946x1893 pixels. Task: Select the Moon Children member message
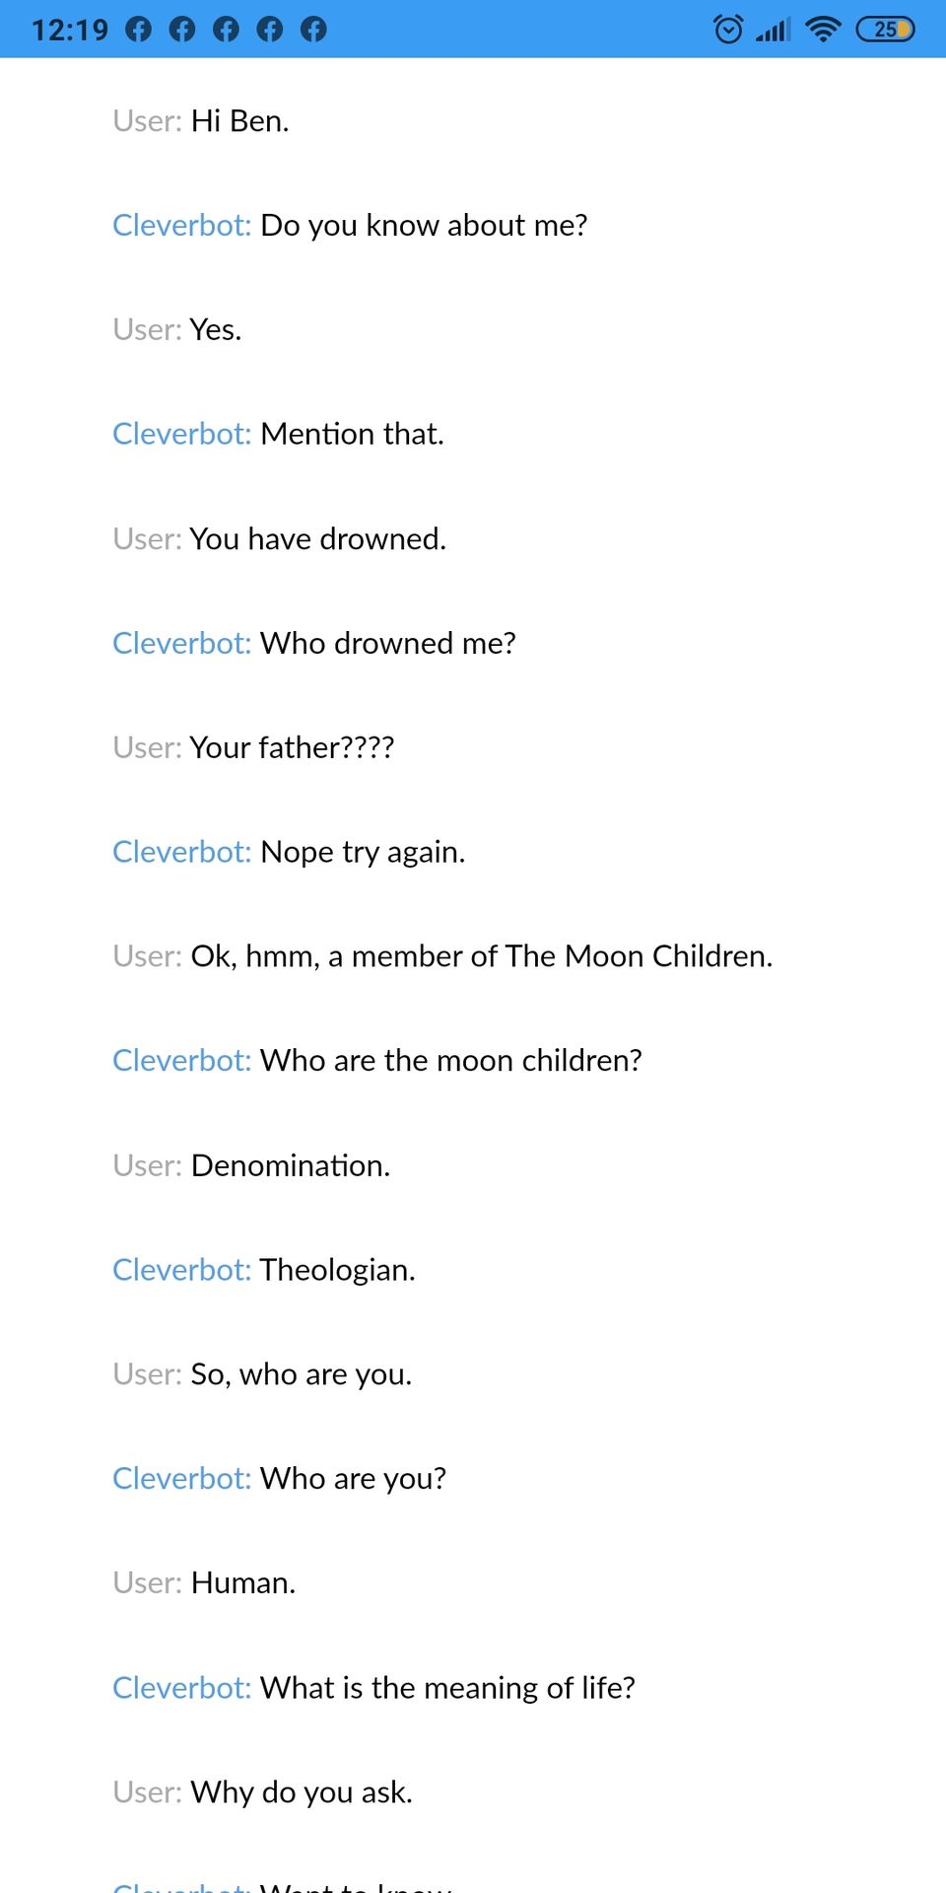click(x=482, y=956)
